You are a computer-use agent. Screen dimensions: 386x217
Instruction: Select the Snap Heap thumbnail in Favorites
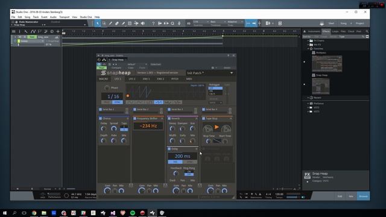coord(320,86)
